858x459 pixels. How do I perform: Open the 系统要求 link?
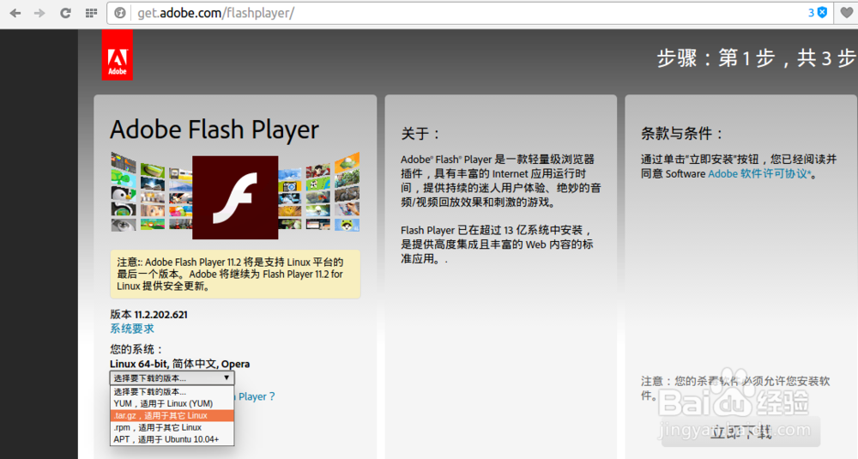132,329
